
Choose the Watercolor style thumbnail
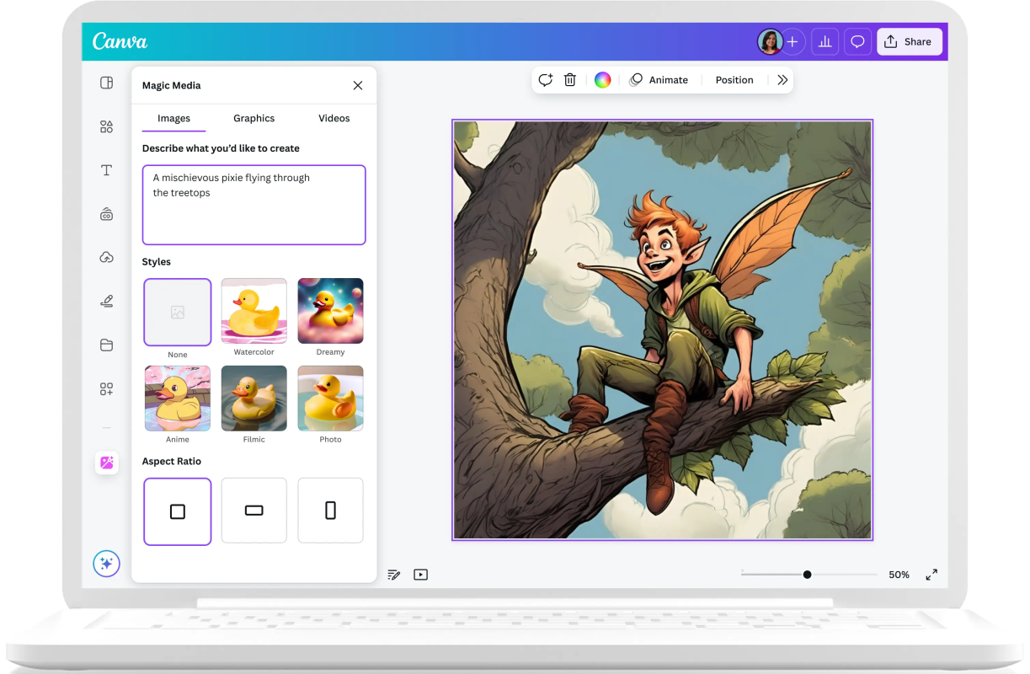click(x=253, y=311)
